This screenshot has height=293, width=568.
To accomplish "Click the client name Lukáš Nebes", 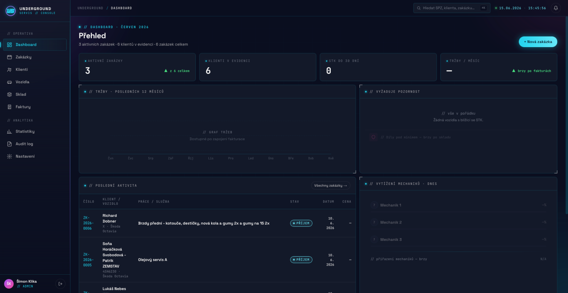I will [114, 289].
